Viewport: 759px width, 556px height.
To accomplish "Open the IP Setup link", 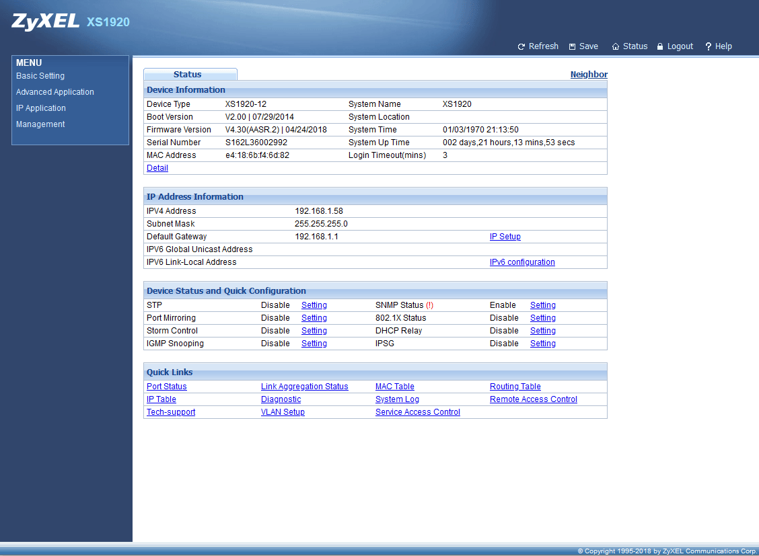I will click(x=505, y=237).
